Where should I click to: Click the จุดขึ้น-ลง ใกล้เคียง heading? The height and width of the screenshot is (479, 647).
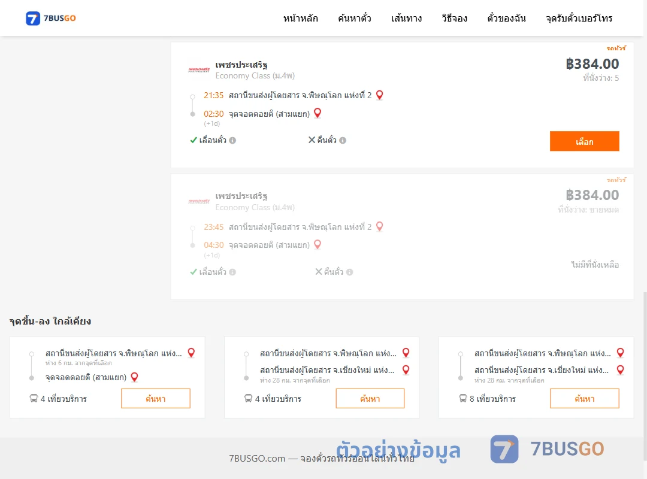click(x=50, y=321)
